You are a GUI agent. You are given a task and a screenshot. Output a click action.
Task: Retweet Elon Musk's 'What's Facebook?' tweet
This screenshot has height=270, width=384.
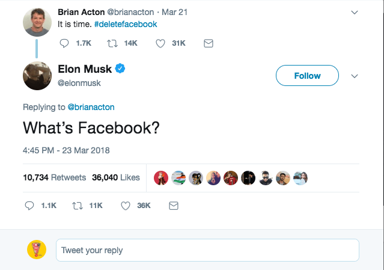[x=78, y=205]
